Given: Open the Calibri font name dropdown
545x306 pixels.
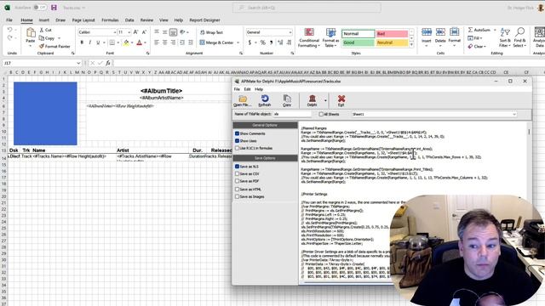Looking at the screenshot, I should pos(114,32).
